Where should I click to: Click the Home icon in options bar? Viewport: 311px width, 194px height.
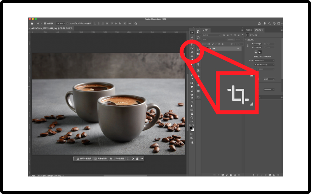(x=32, y=23)
